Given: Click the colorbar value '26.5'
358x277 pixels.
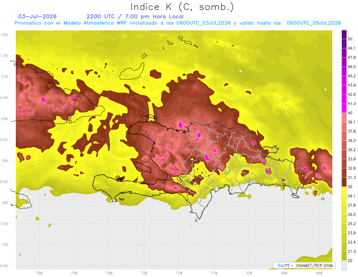Looking at the screenshot, I should [352, 215].
